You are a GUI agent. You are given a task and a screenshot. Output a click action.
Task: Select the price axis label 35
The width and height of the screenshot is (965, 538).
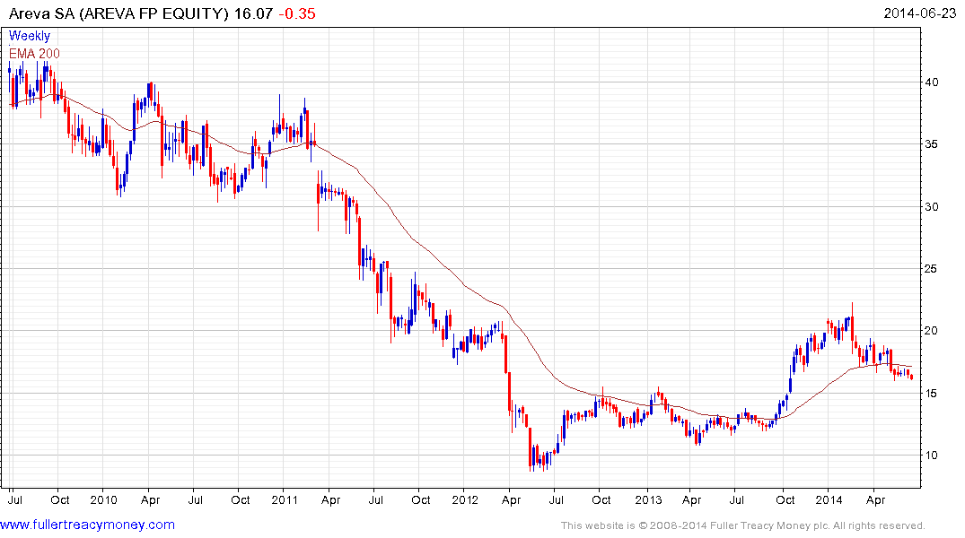932,143
